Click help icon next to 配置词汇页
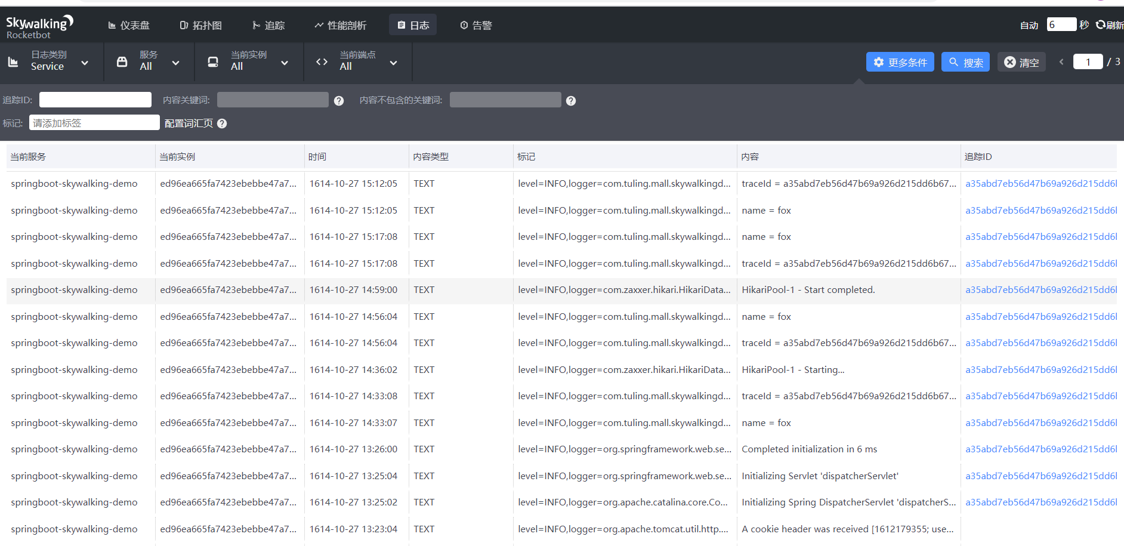The image size is (1124, 546). [x=222, y=124]
